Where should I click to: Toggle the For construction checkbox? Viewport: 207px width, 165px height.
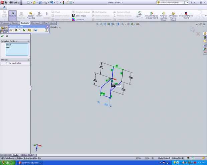tap(7, 63)
